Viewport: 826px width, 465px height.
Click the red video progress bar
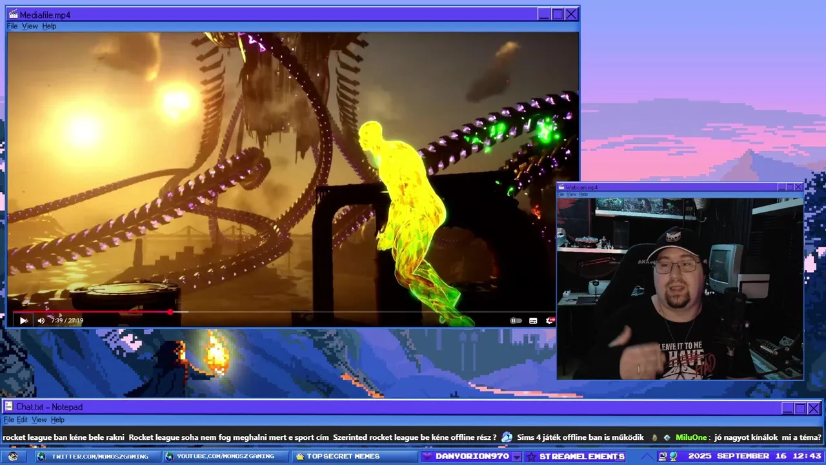tap(92, 312)
